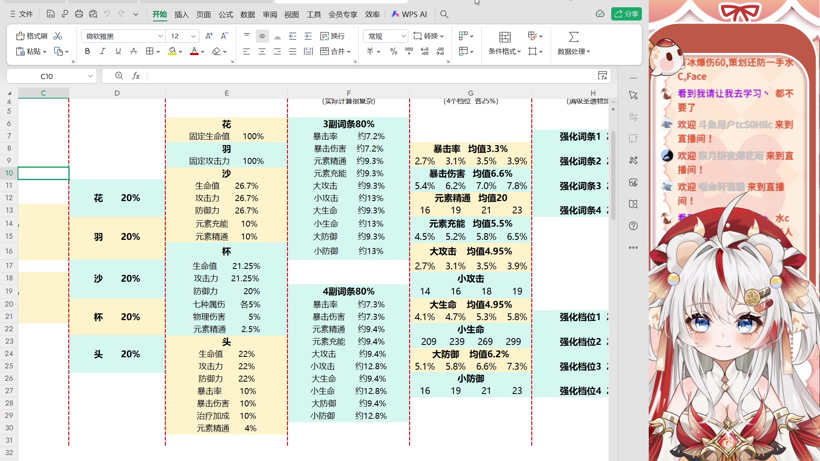Click the search magnifier icon
This screenshot has height=461, width=820.
444,15
